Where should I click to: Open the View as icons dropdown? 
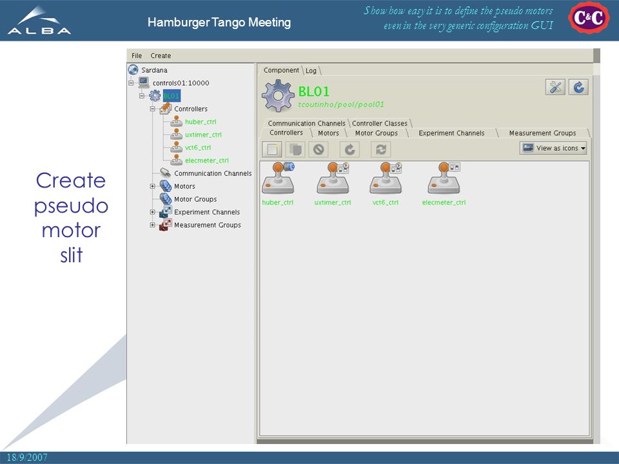coord(553,148)
